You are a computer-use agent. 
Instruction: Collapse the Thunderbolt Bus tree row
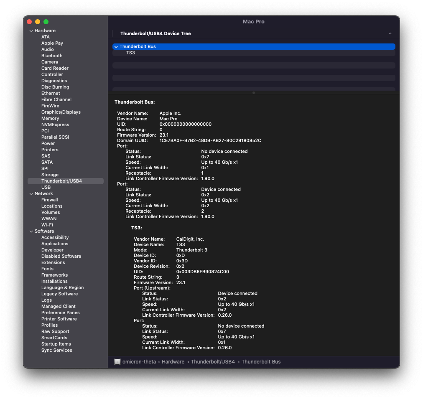pyautogui.click(x=116, y=47)
